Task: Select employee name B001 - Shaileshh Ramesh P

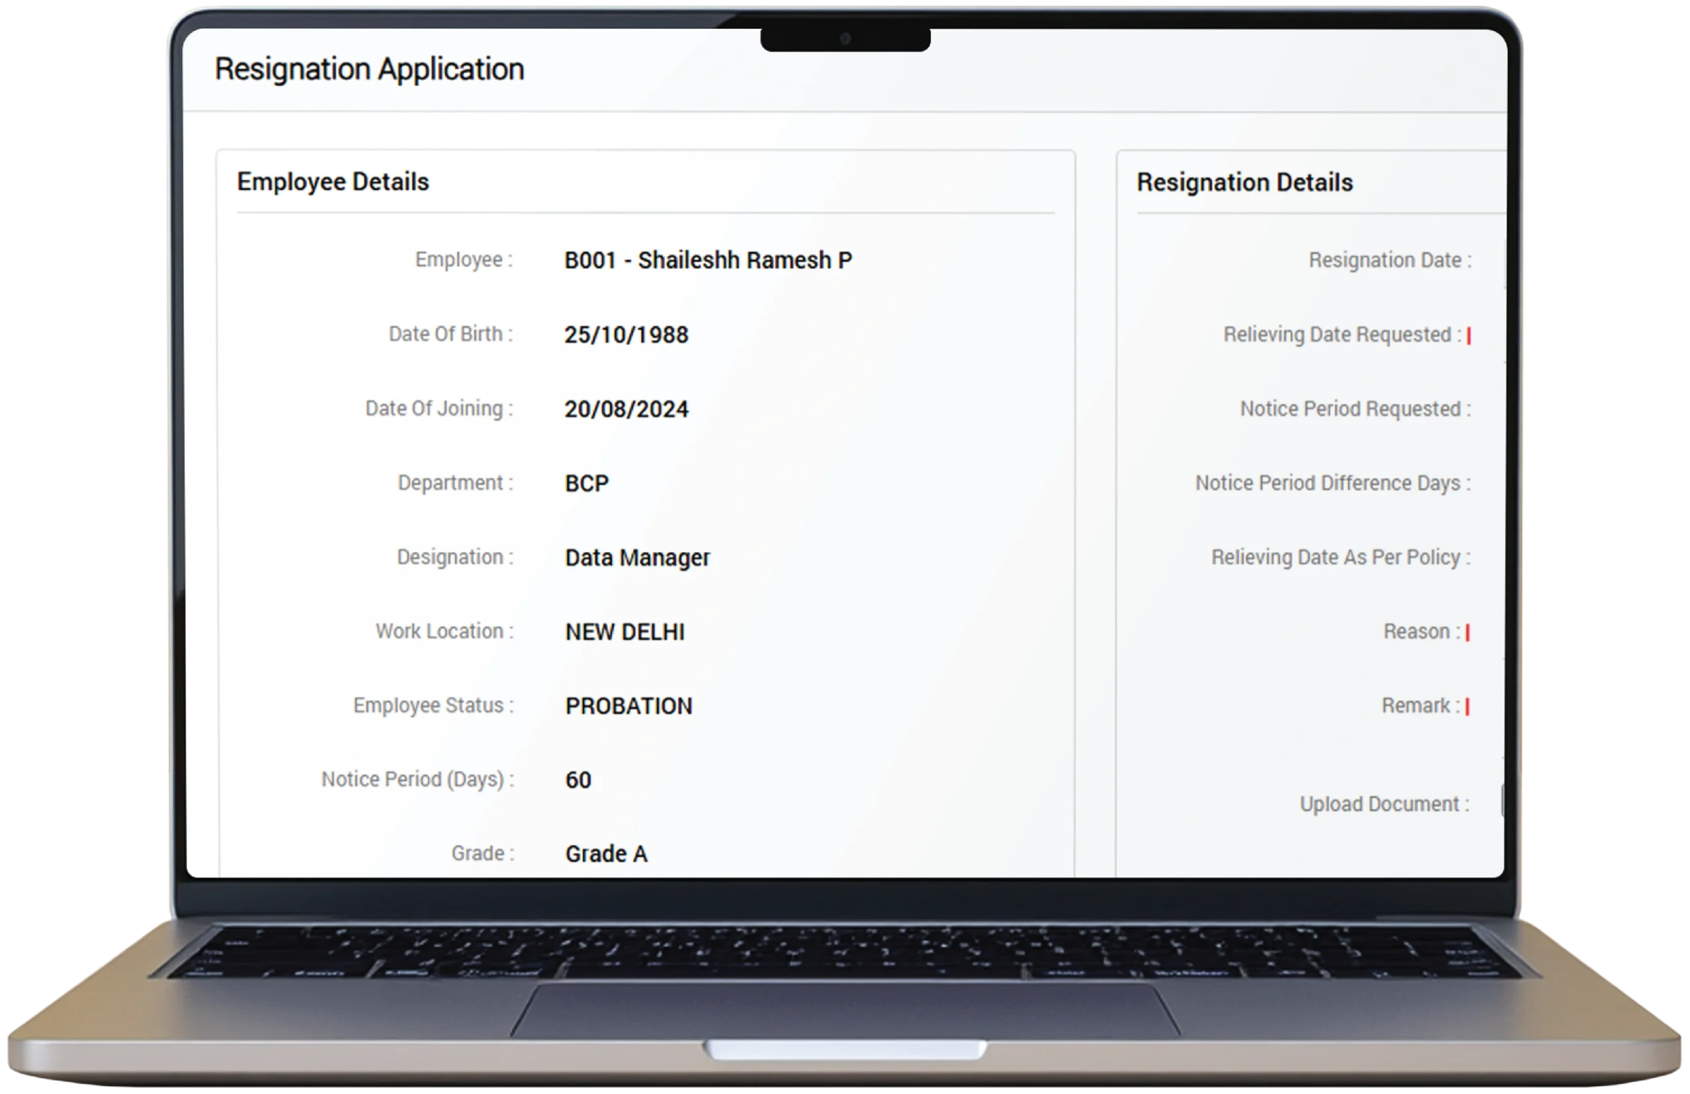Action: 707,261
